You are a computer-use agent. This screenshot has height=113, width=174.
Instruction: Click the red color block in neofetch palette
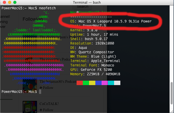point(80,83)
